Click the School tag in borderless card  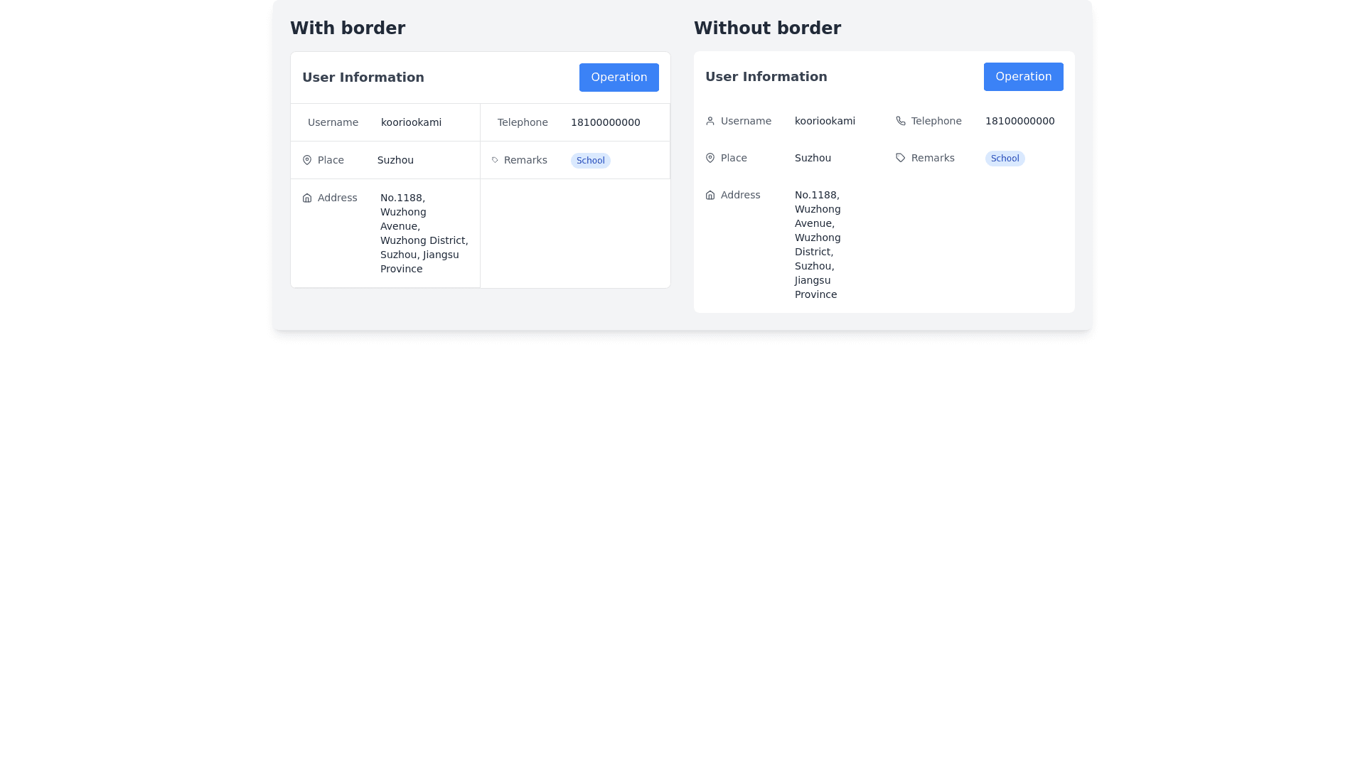click(x=1005, y=159)
